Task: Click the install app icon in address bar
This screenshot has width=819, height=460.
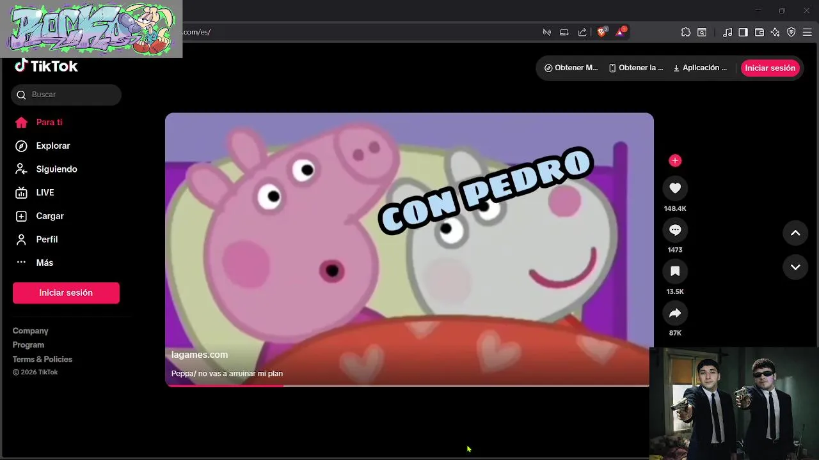Action: (x=564, y=32)
